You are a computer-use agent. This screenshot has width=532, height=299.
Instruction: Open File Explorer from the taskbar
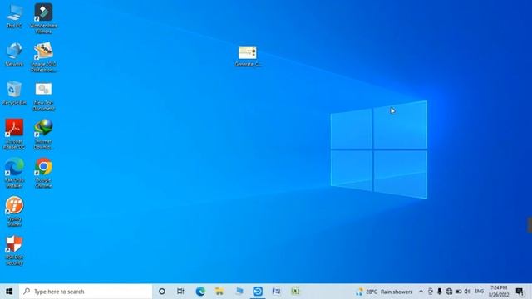(x=219, y=292)
